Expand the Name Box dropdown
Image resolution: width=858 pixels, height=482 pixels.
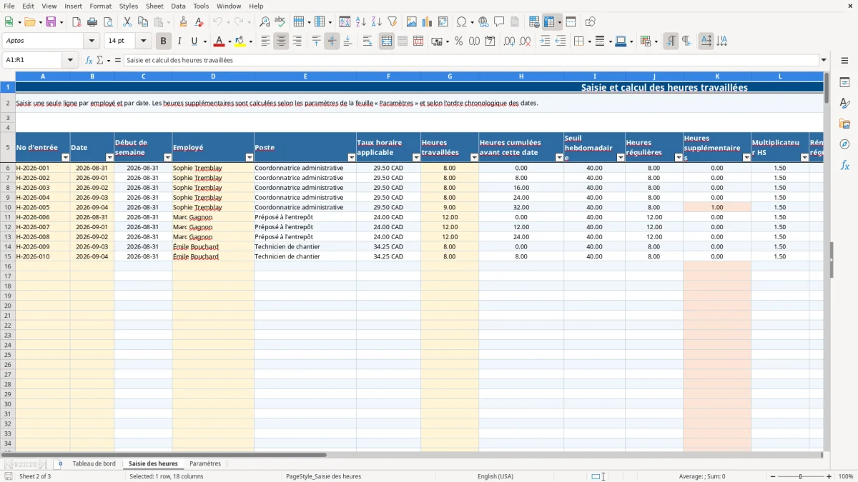pos(71,60)
